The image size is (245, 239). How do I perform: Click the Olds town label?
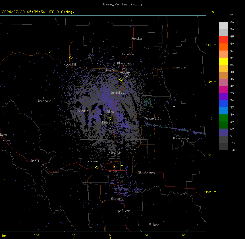coord(110,112)
